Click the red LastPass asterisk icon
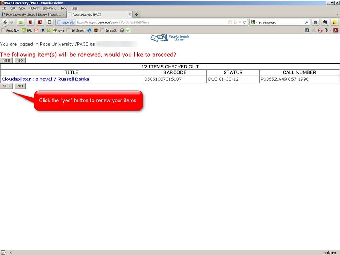The height and width of the screenshot is (255, 340). coord(335,30)
